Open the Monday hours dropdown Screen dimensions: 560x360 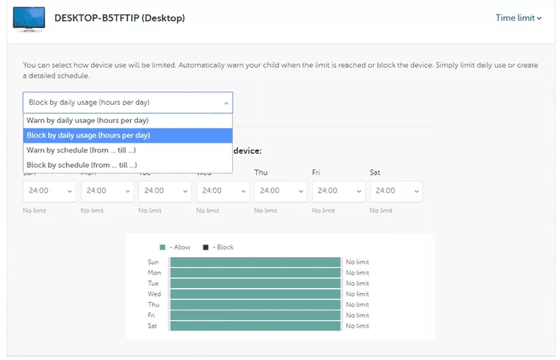click(108, 191)
